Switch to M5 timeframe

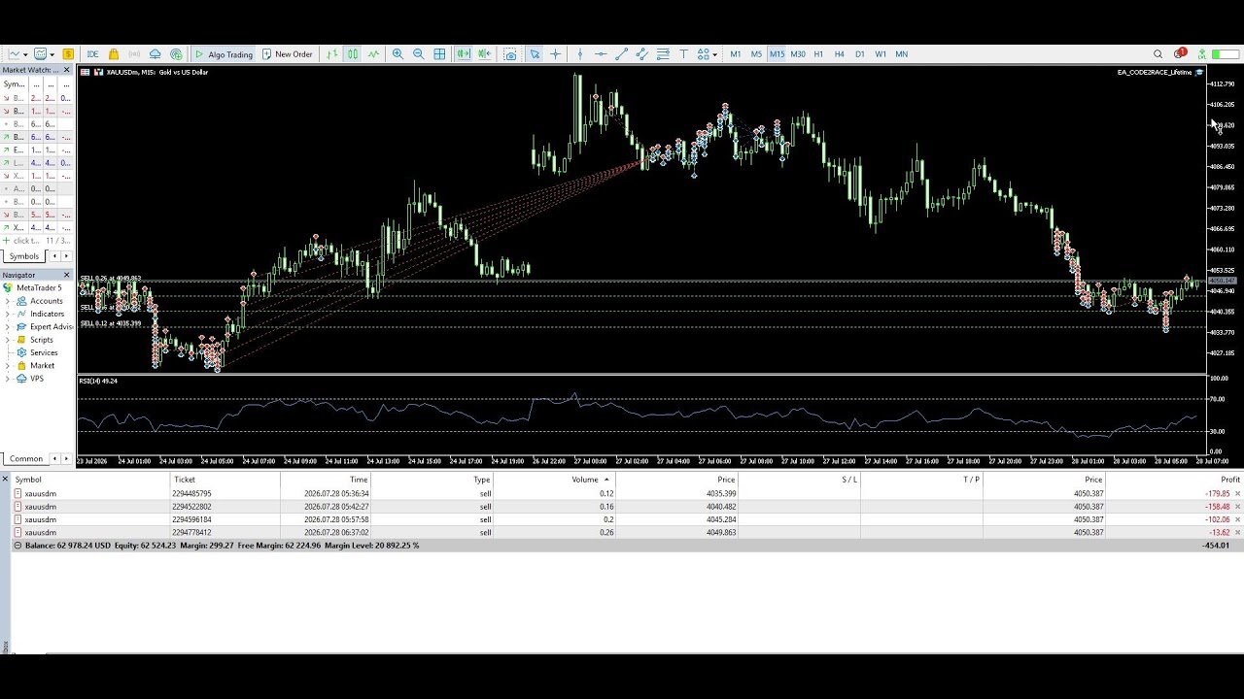coord(756,54)
